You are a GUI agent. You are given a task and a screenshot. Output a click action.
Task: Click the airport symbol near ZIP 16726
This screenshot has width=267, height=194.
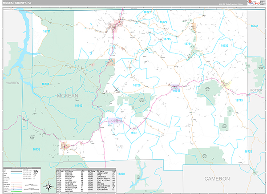(x=117, y=89)
